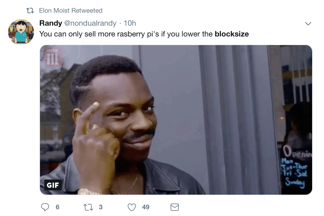The width and height of the screenshot is (324, 216).
Task: Send tweet via the envelope message icon
Action: click(x=175, y=207)
